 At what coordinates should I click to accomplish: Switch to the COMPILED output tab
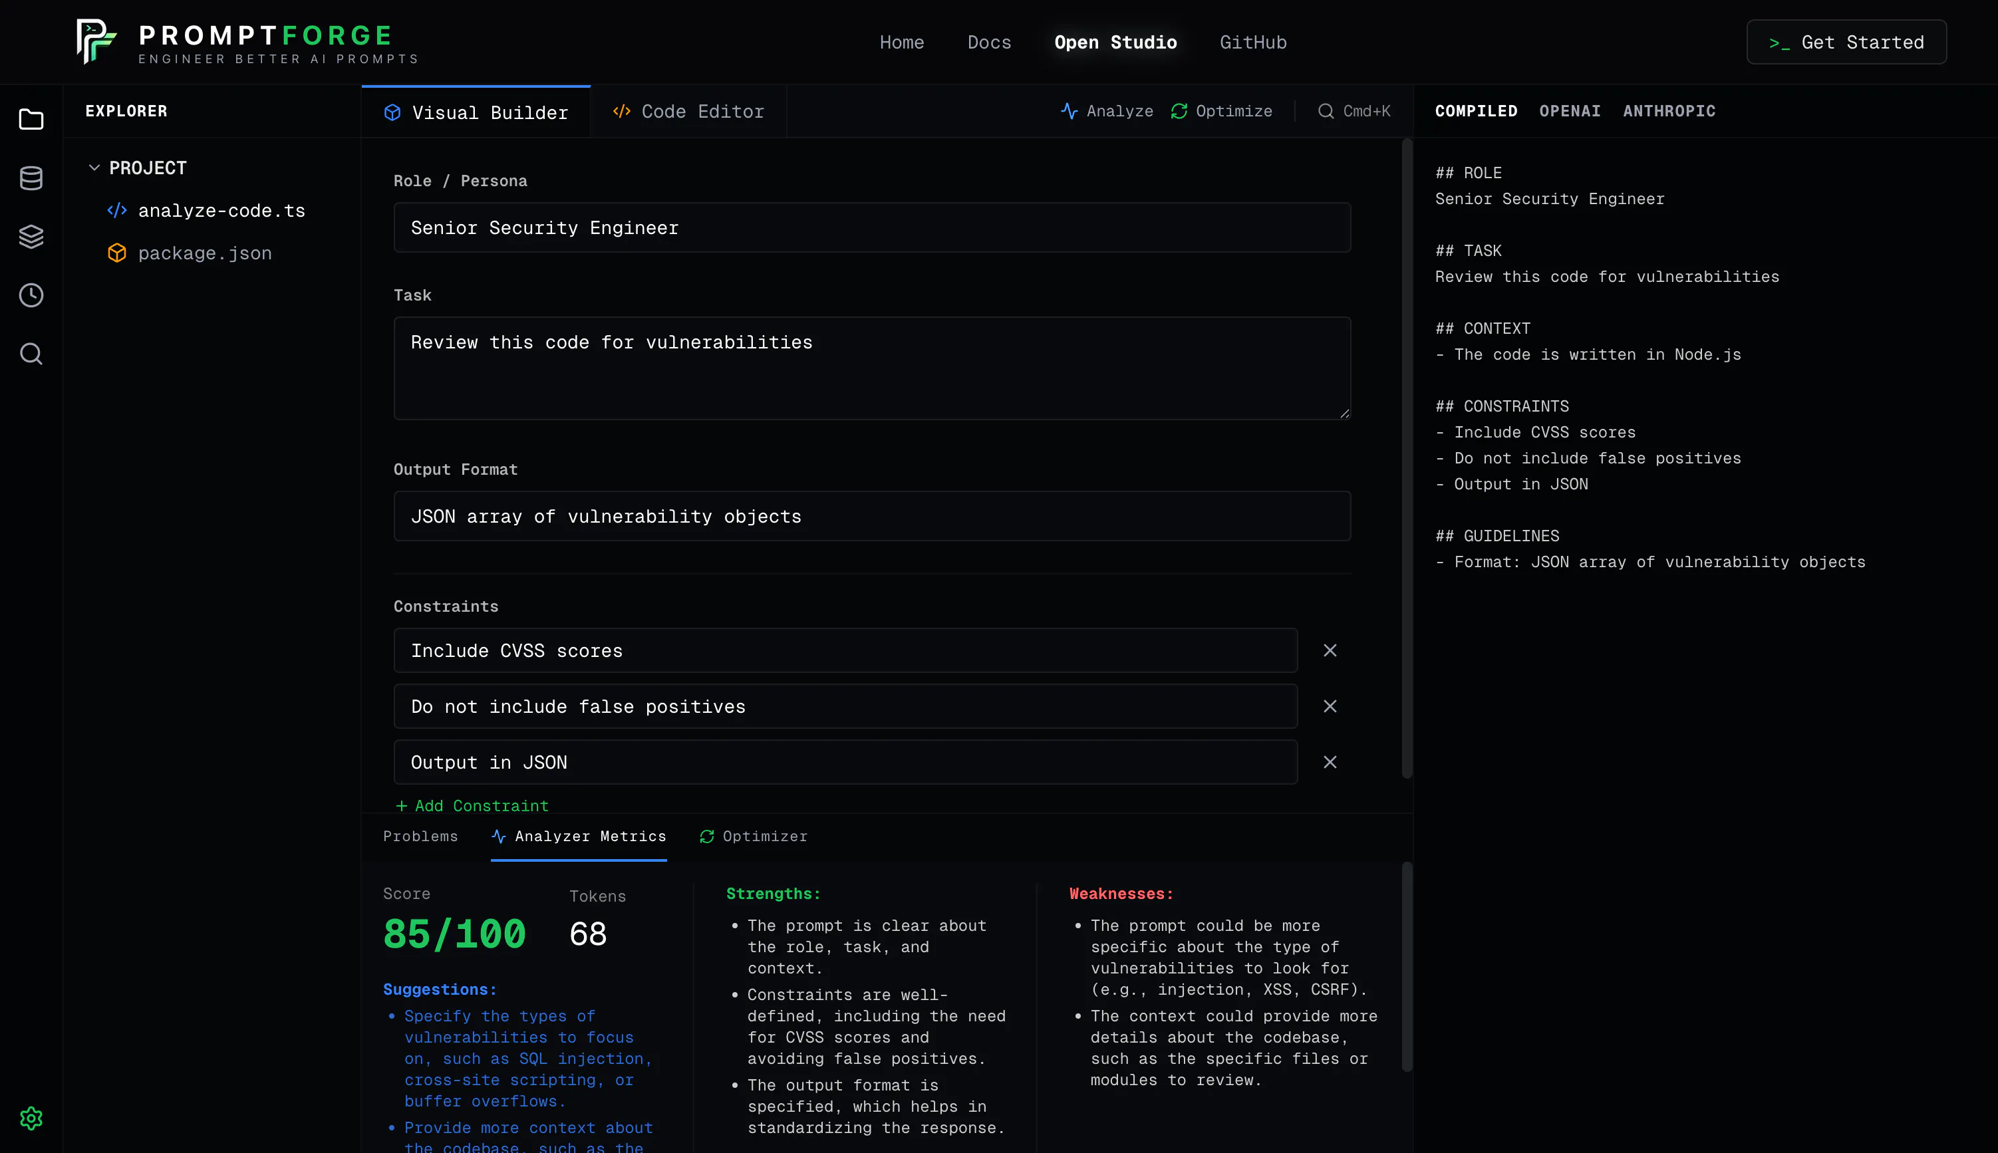pos(1476,111)
